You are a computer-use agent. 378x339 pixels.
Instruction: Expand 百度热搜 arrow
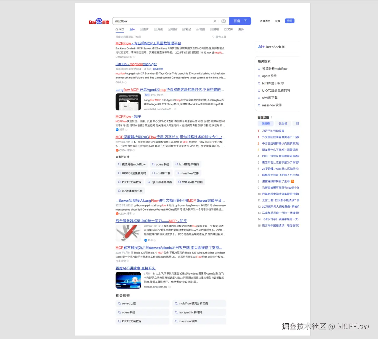271,117
